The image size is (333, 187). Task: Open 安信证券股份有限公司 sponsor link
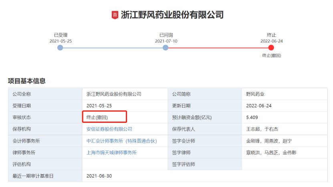(x=109, y=129)
